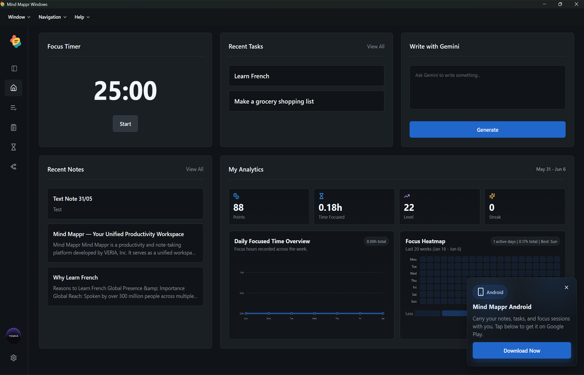Open the Help menu
Image resolution: width=584 pixels, height=375 pixels.
(82, 17)
